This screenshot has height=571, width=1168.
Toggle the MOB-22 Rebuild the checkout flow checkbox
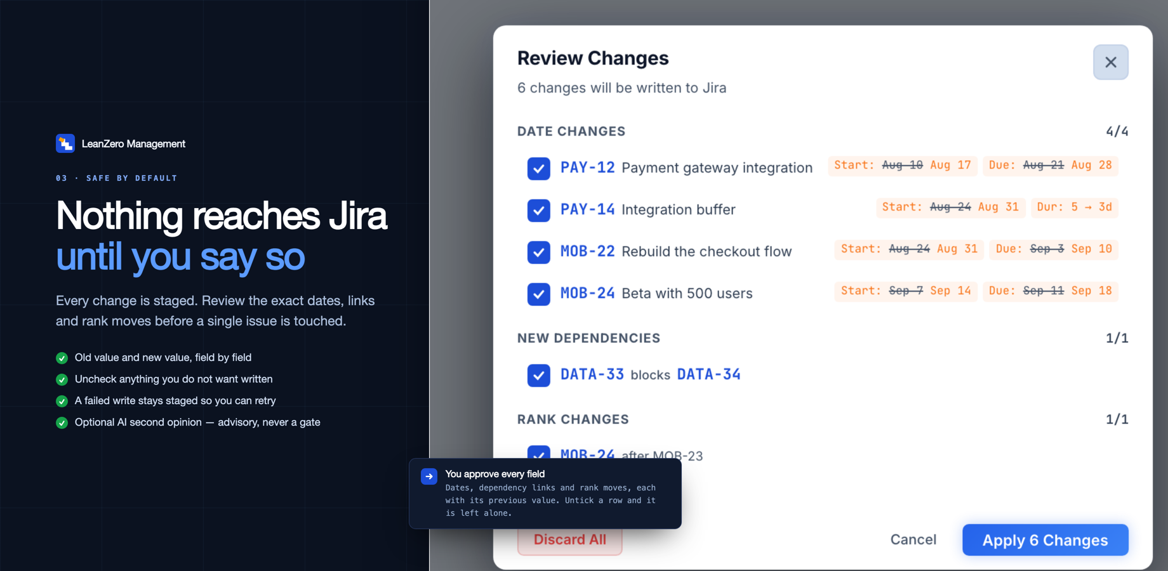pyautogui.click(x=538, y=252)
